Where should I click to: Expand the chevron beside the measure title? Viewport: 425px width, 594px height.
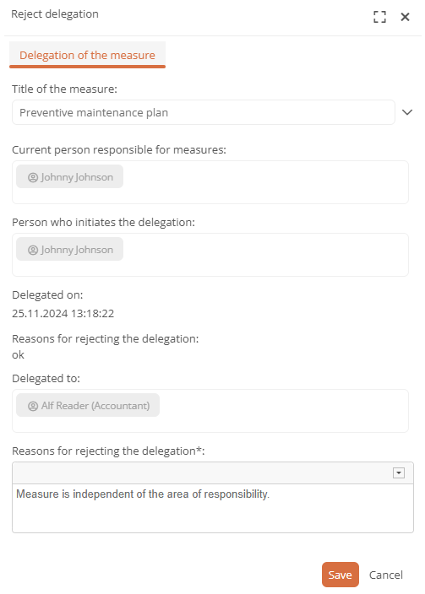coord(407,112)
